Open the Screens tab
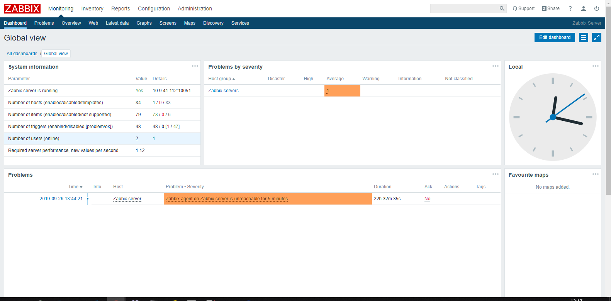 click(168, 23)
